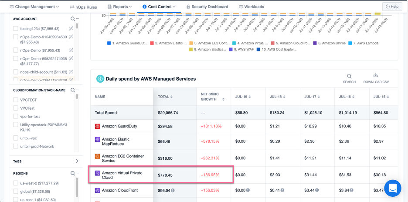The width and height of the screenshot is (408, 202).
Task: Go to nOps Rules
Action: pos(83,7)
